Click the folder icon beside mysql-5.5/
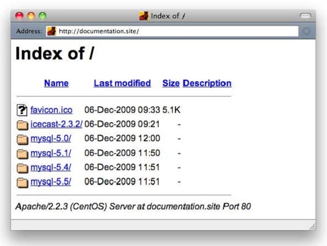Image resolution: width=327 pixels, height=246 pixels. [x=22, y=183]
